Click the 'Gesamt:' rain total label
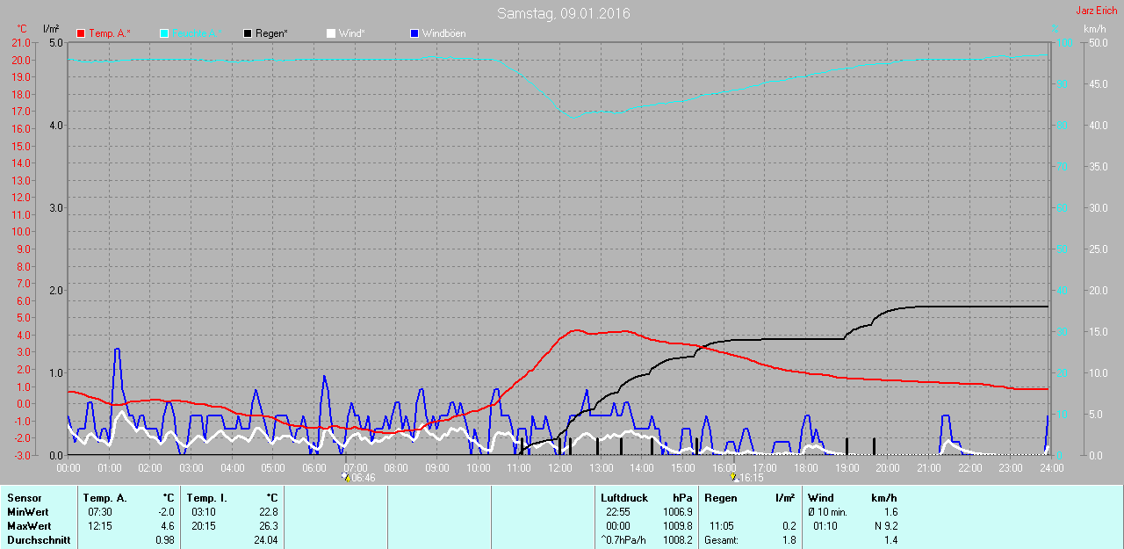1124x549 pixels. 721,540
